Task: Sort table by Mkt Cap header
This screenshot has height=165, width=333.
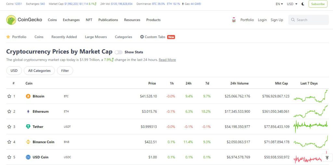Action: tap(281, 83)
